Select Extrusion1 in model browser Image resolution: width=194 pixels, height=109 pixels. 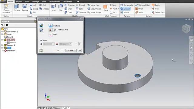click(x=11, y=40)
